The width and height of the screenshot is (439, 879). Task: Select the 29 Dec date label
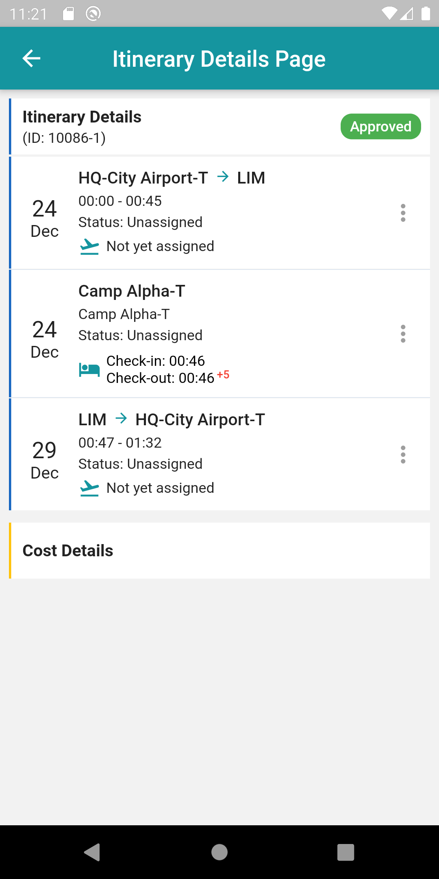45,460
